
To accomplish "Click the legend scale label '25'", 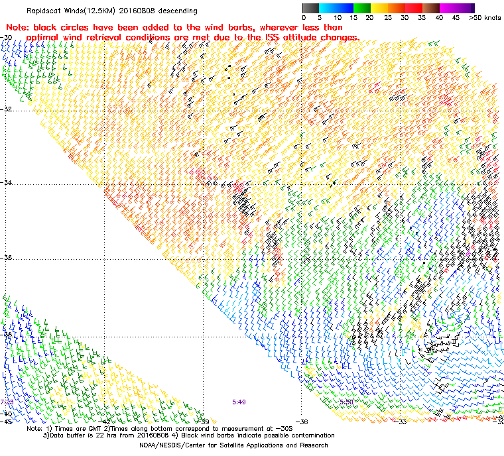I will point(388,18).
